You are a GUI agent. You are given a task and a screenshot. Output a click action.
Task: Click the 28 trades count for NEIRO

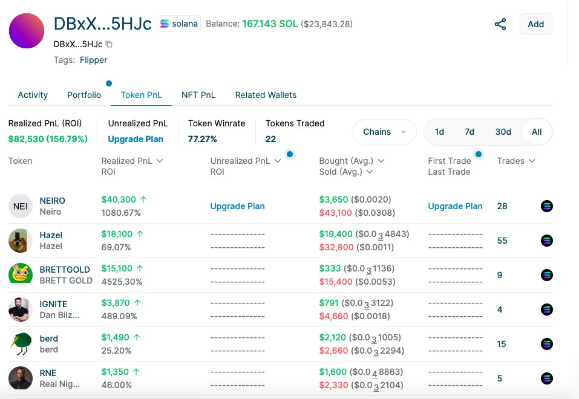click(502, 206)
